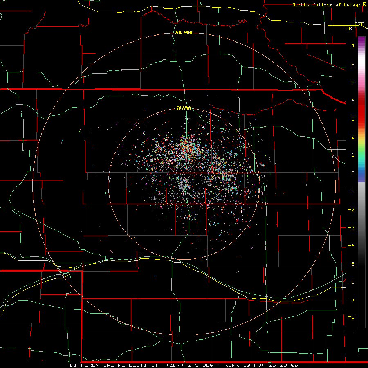
Task: Click the -7 value on the color scale
Action: pos(351,300)
